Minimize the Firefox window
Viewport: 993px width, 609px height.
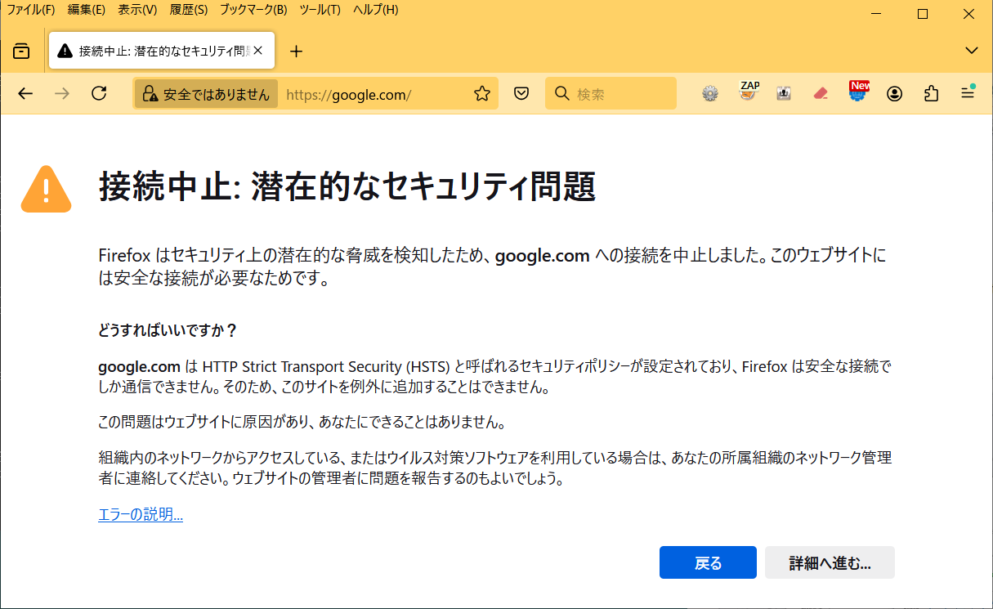pyautogui.click(x=877, y=13)
